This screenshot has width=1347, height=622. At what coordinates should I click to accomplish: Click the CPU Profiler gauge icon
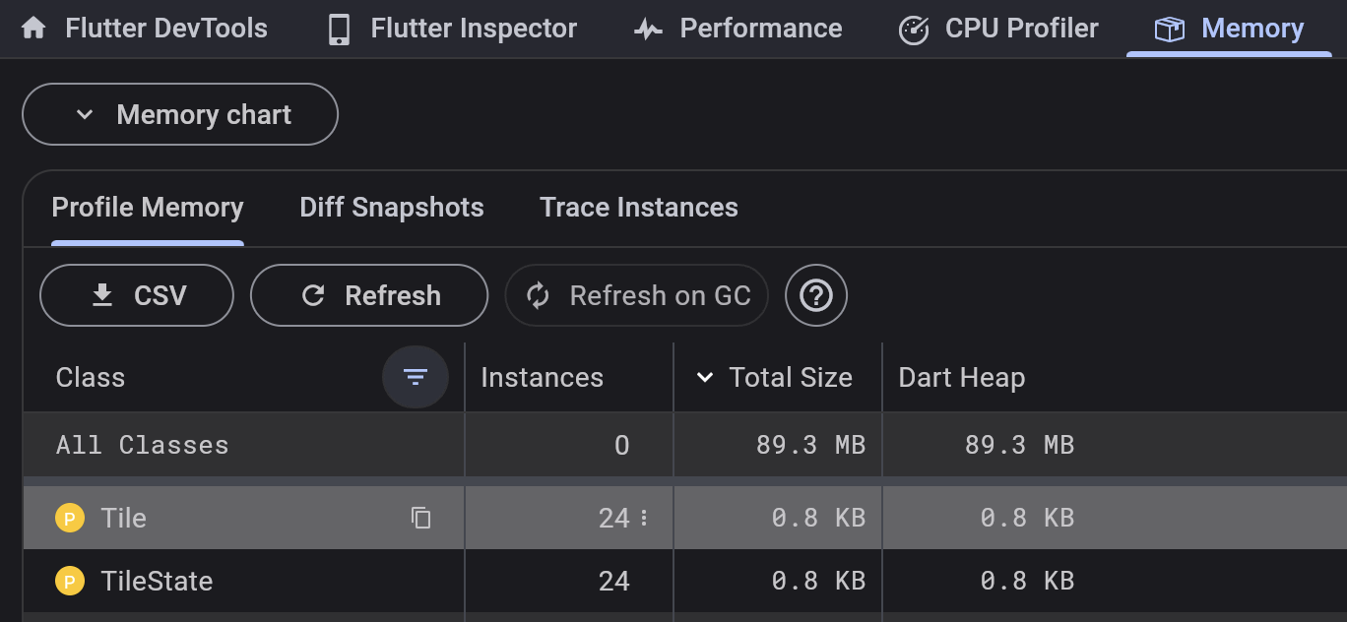[914, 30]
